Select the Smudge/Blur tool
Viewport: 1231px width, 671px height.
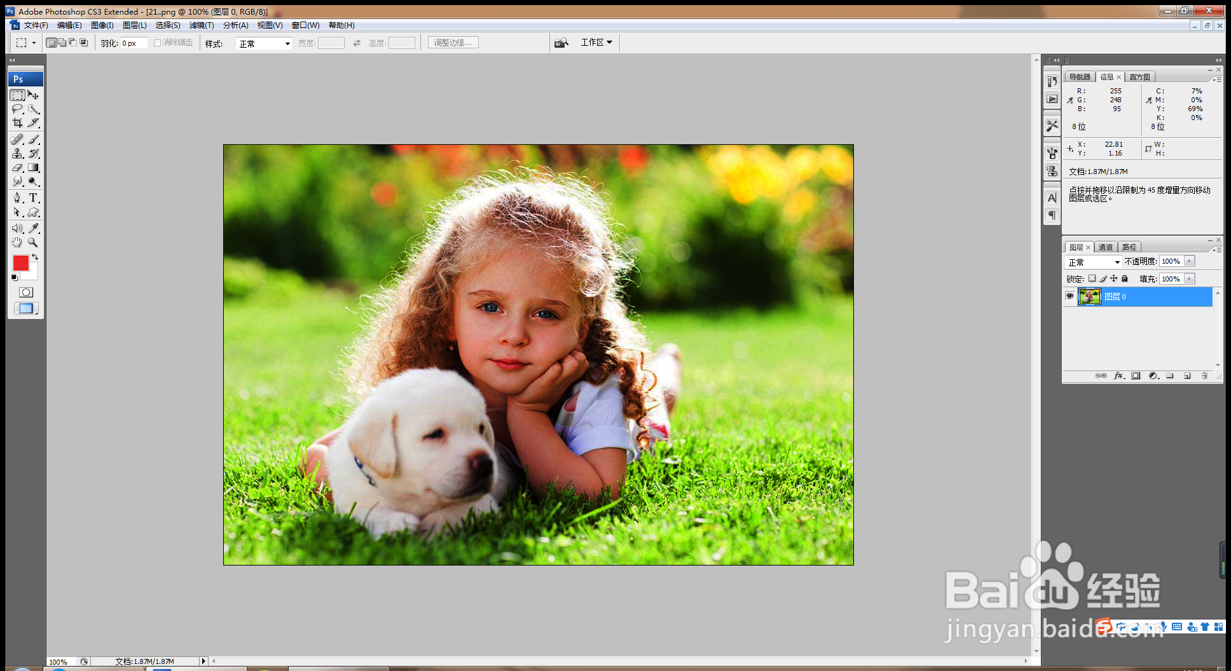click(18, 182)
